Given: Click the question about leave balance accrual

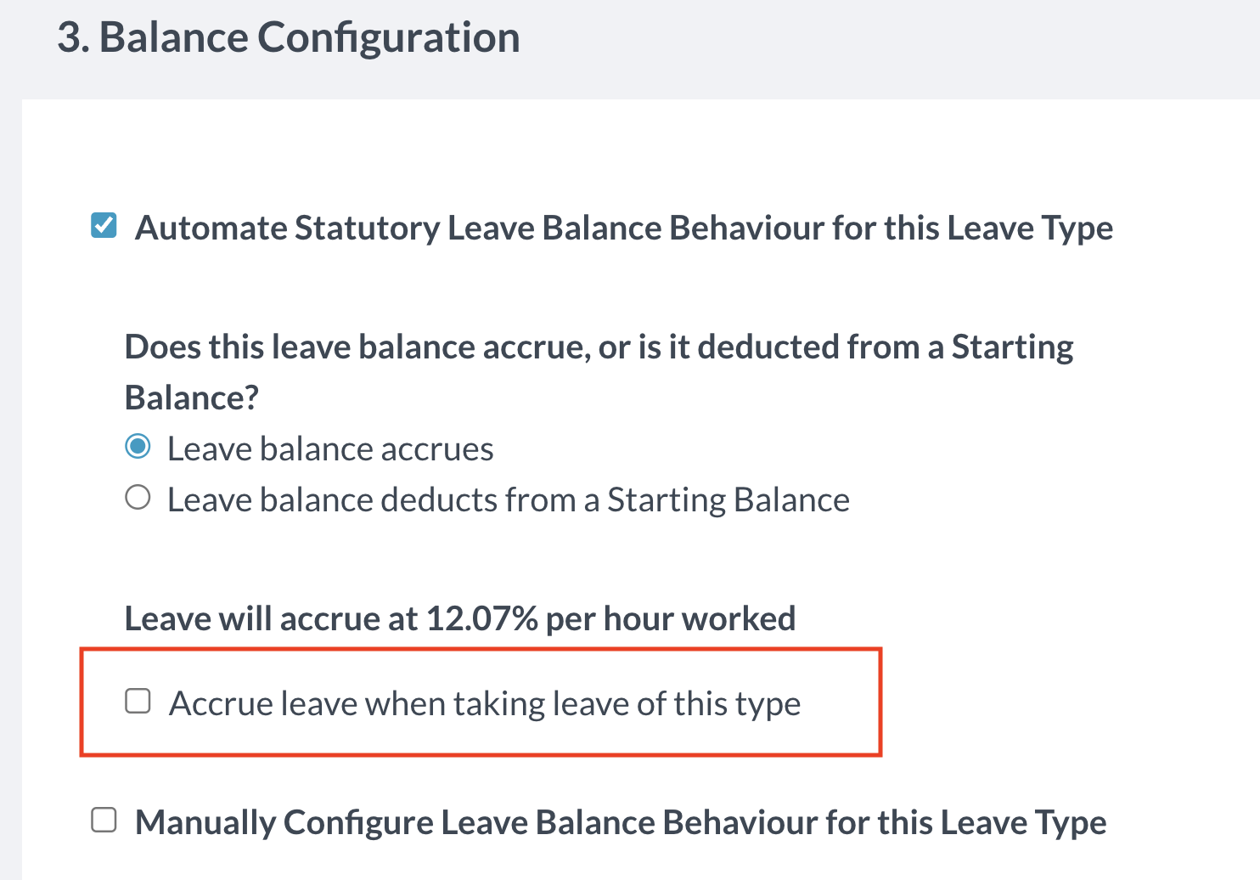Looking at the screenshot, I should [x=598, y=347].
